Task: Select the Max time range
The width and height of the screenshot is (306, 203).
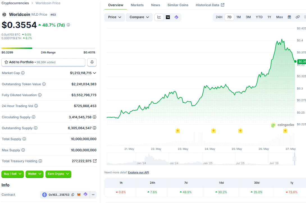Action: pyautogui.click(x=279, y=17)
